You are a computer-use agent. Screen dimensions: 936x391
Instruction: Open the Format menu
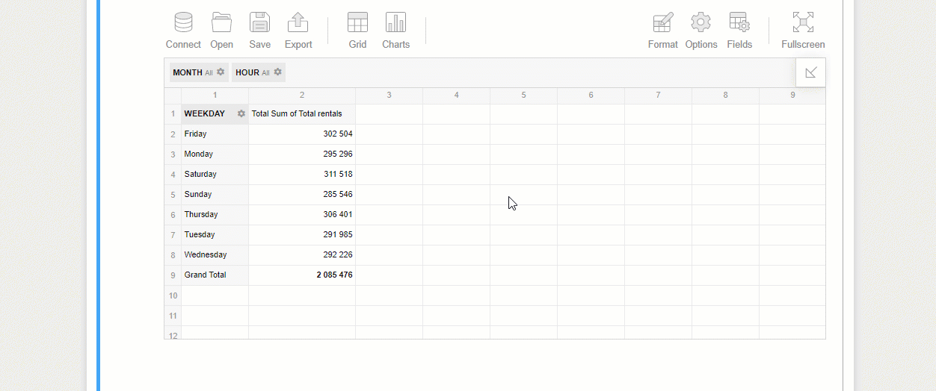662,31
